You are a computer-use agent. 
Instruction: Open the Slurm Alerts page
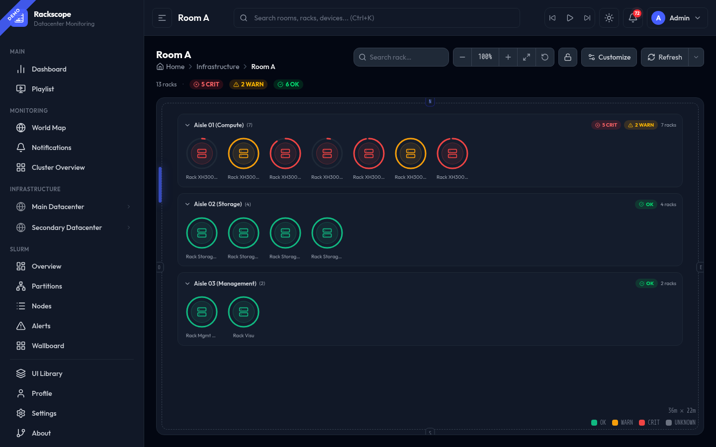tap(41, 326)
